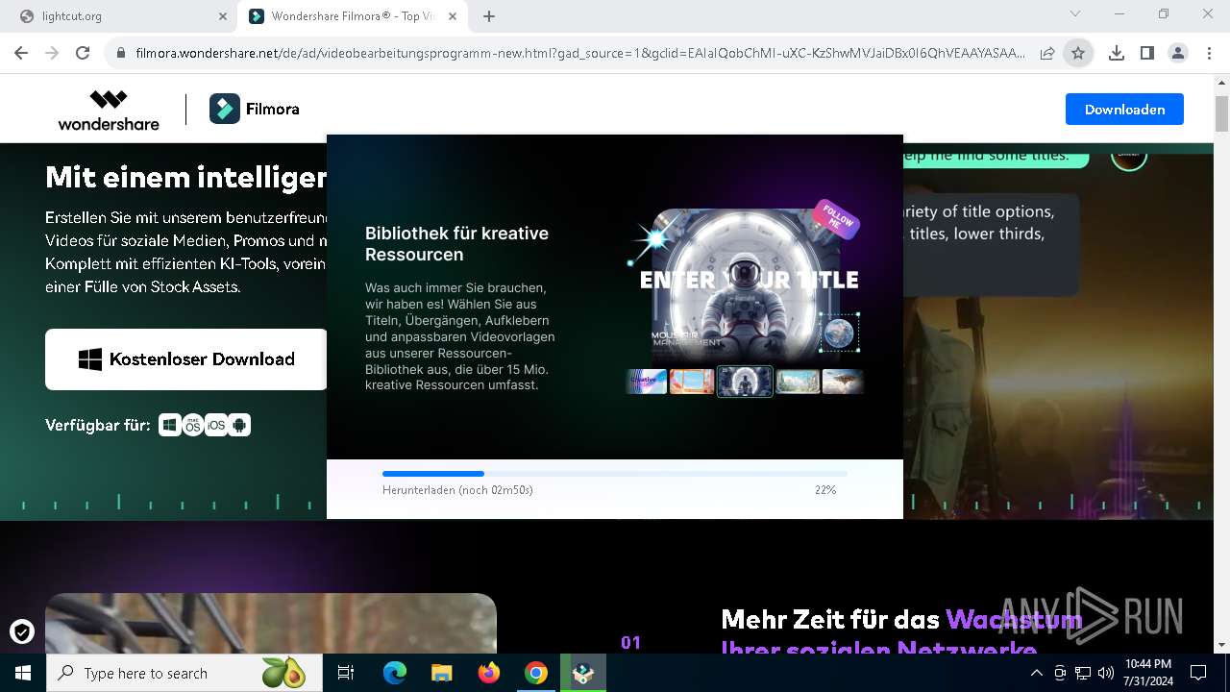Open Chrome three-dot menu

point(1208,54)
